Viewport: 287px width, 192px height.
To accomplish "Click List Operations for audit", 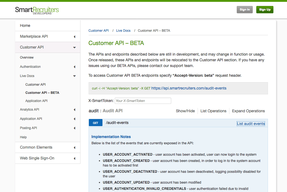I will (x=213, y=111).
